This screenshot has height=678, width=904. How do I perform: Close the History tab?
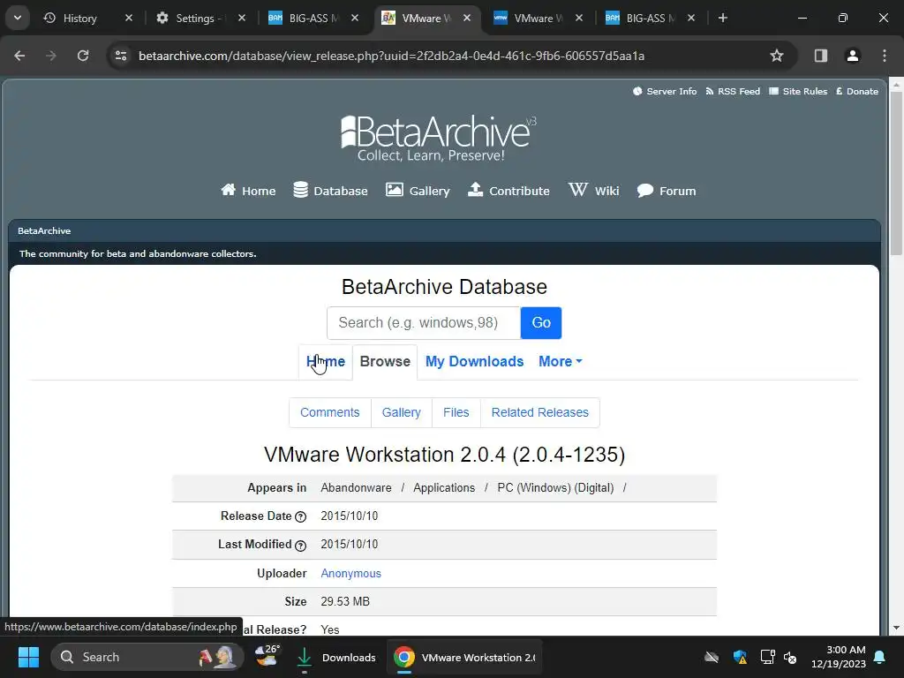129,19
